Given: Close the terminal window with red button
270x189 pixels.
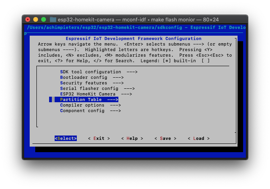Looking at the screenshot, I should pyautogui.click(x=28, y=19).
